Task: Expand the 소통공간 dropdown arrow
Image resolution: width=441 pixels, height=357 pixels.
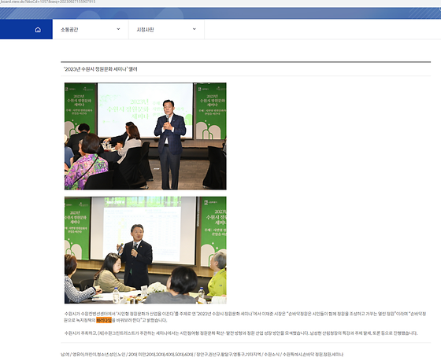Action: click(x=118, y=29)
